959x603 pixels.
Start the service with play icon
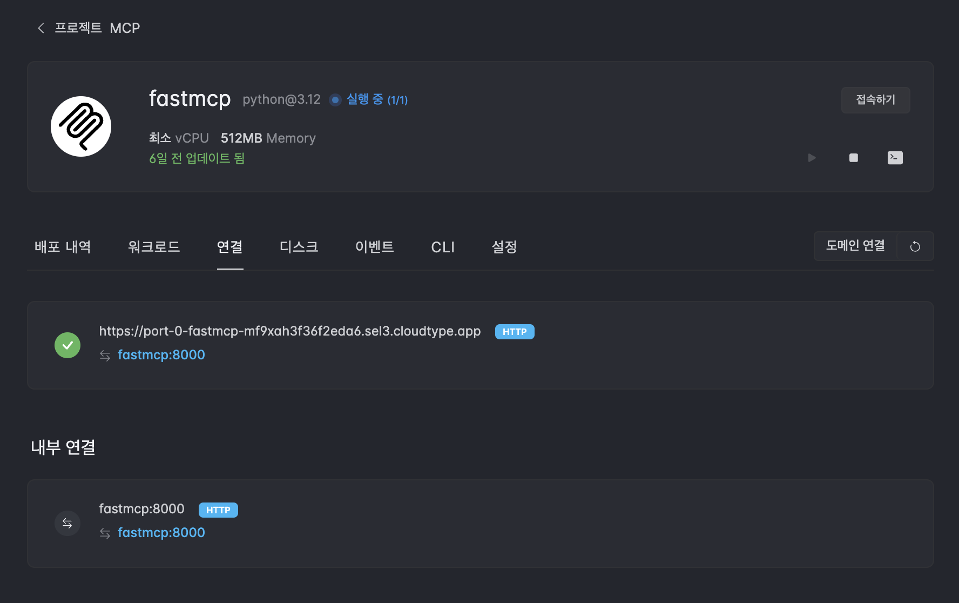click(812, 158)
